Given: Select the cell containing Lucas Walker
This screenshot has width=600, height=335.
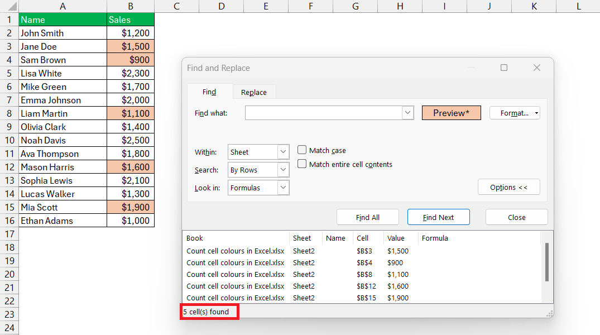Looking at the screenshot, I should pos(63,194).
